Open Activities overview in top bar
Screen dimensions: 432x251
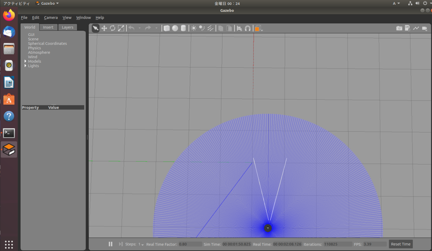(x=17, y=3)
